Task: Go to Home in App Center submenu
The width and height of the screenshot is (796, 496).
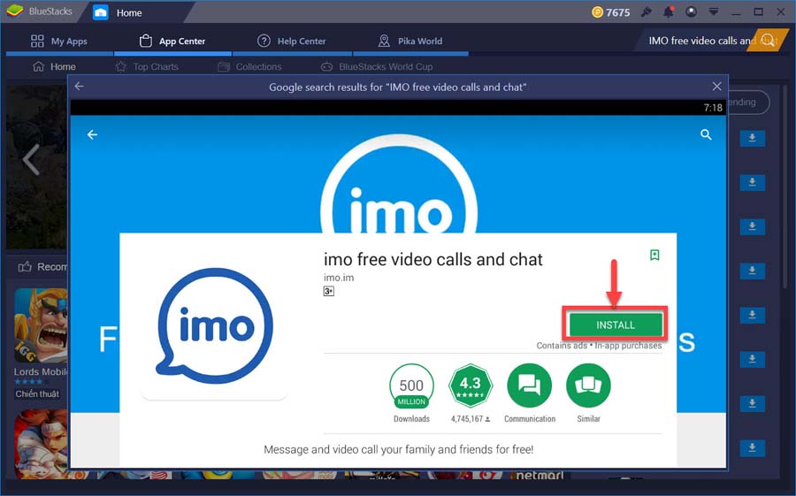Action: pos(54,66)
